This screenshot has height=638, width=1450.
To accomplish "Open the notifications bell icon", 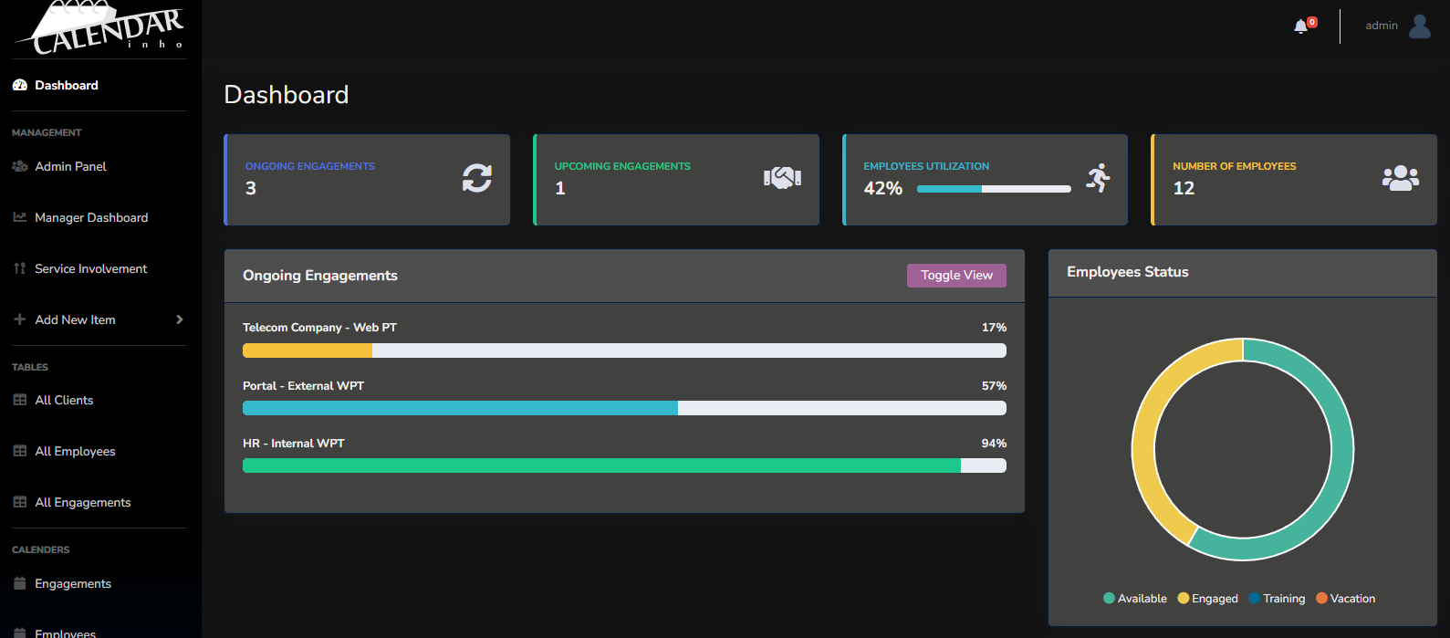I will coord(1300,26).
